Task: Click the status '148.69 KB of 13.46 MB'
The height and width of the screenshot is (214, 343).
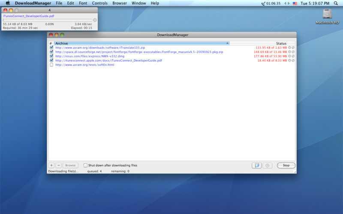Action: point(270,52)
